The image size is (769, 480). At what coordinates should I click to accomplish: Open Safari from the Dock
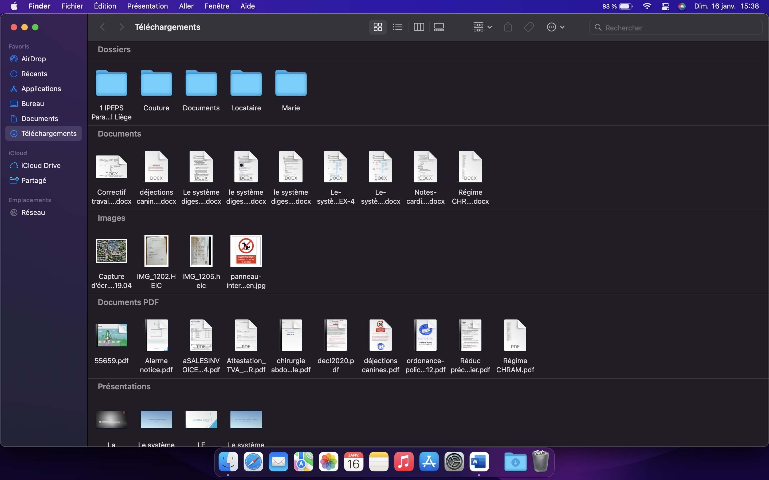(x=253, y=462)
